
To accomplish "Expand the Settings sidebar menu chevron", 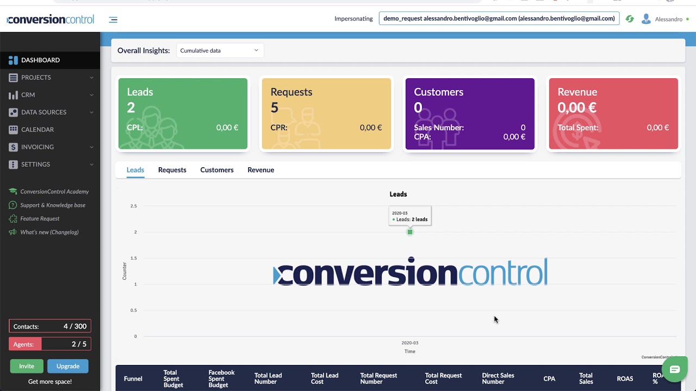I will point(91,165).
